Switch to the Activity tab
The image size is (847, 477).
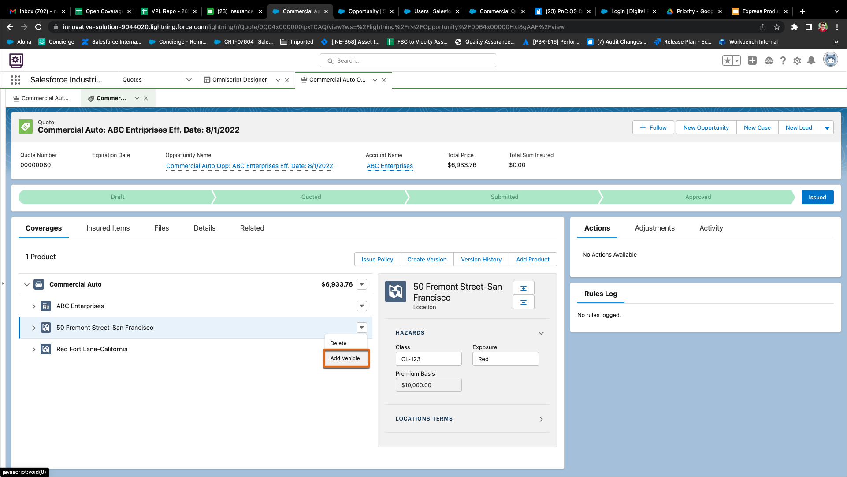711,228
